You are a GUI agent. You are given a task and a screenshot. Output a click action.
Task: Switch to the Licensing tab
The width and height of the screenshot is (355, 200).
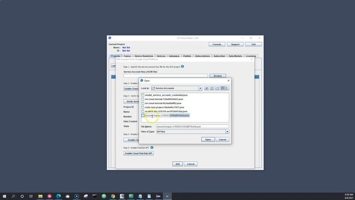251,56
